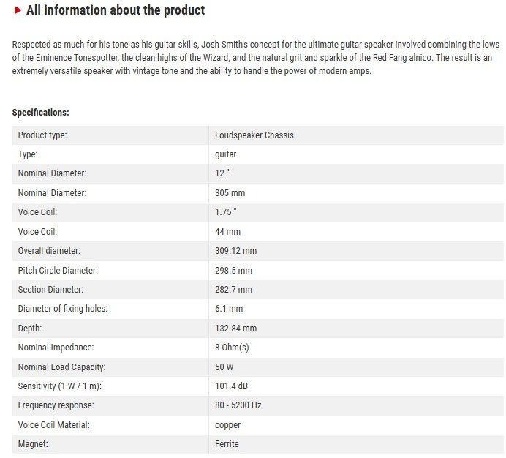
Task: Select the "132.84 mm" Depth value
Action: point(235,329)
